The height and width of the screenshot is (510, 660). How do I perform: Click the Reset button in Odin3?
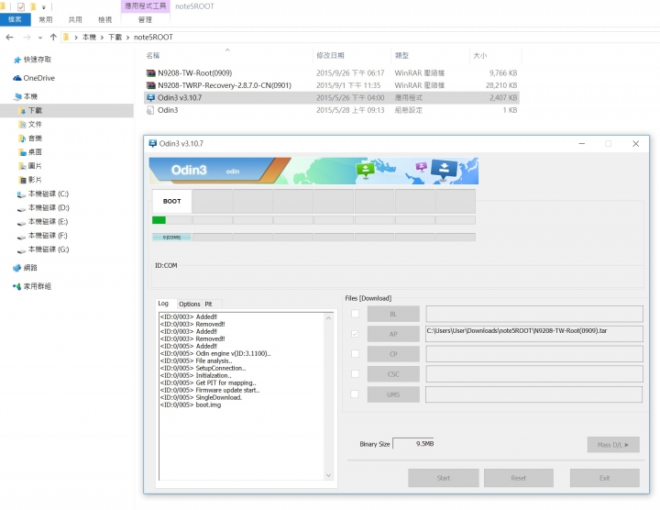pyautogui.click(x=519, y=478)
